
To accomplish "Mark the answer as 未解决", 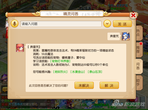I will (x=84, y=85).
